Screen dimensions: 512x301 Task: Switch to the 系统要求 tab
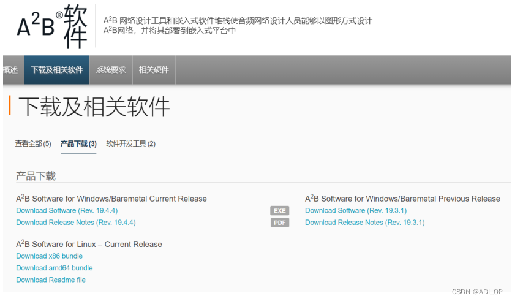tap(111, 70)
